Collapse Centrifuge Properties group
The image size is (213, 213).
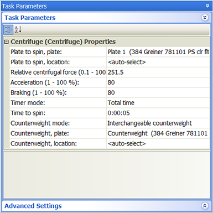tap(6, 42)
